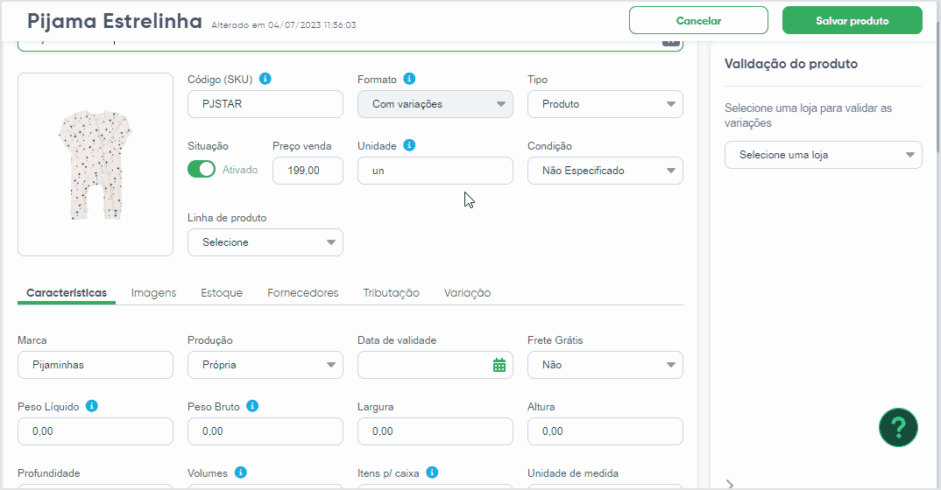The image size is (941, 490).
Task: Switch to the Imagens tab
Action: 153,293
